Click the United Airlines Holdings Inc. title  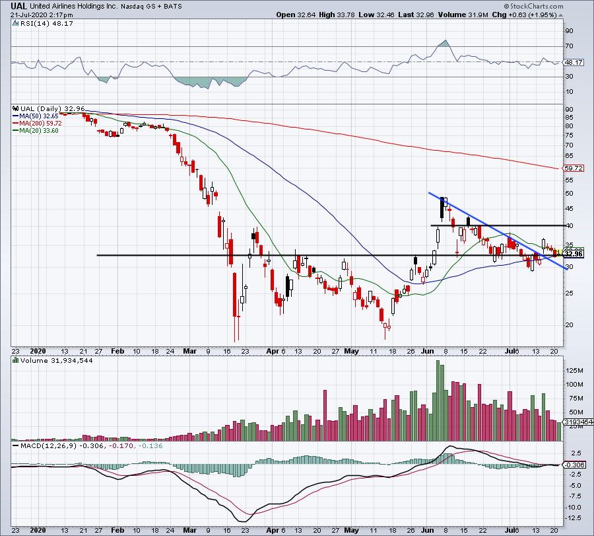pos(74,7)
